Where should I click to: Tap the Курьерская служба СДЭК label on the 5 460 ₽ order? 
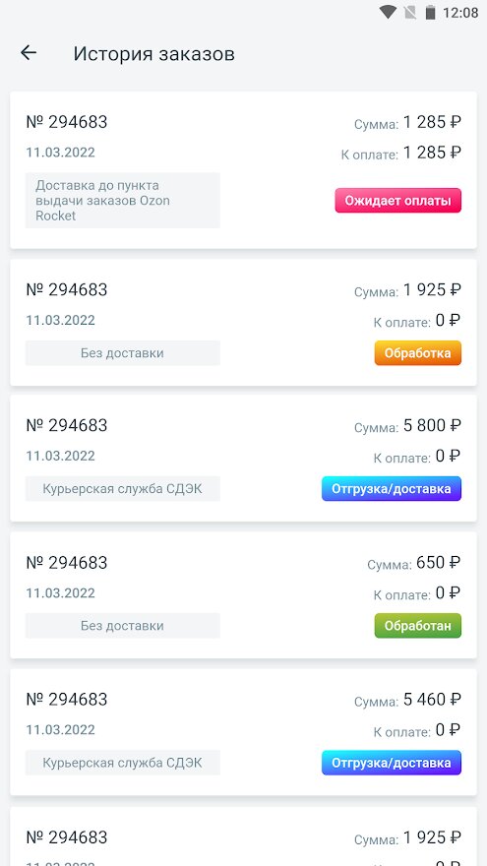pos(123,763)
